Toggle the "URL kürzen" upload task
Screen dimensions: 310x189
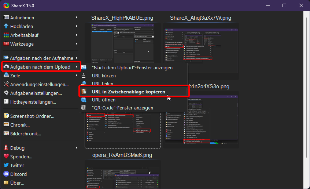[x=104, y=76]
